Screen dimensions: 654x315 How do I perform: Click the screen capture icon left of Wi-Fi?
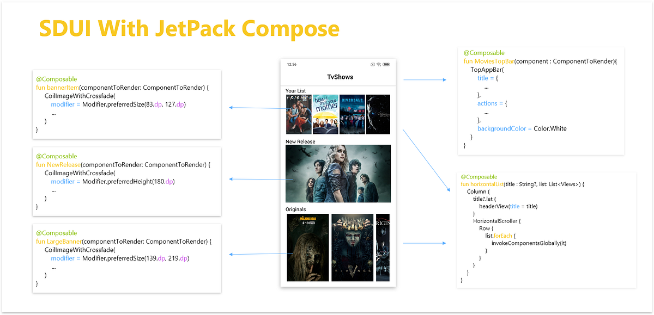click(x=373, y=64)
